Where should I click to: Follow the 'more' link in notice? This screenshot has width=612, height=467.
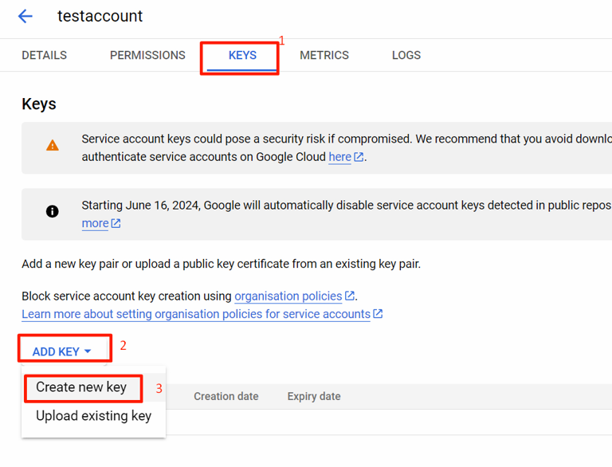point(95,223)
